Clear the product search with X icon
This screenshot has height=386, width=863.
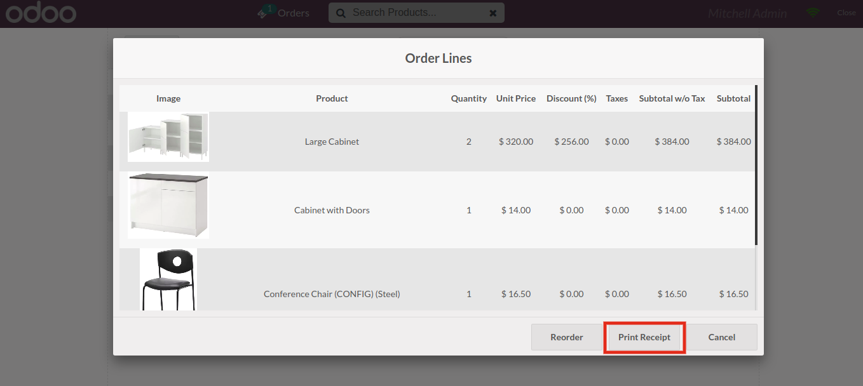[493, 13]
